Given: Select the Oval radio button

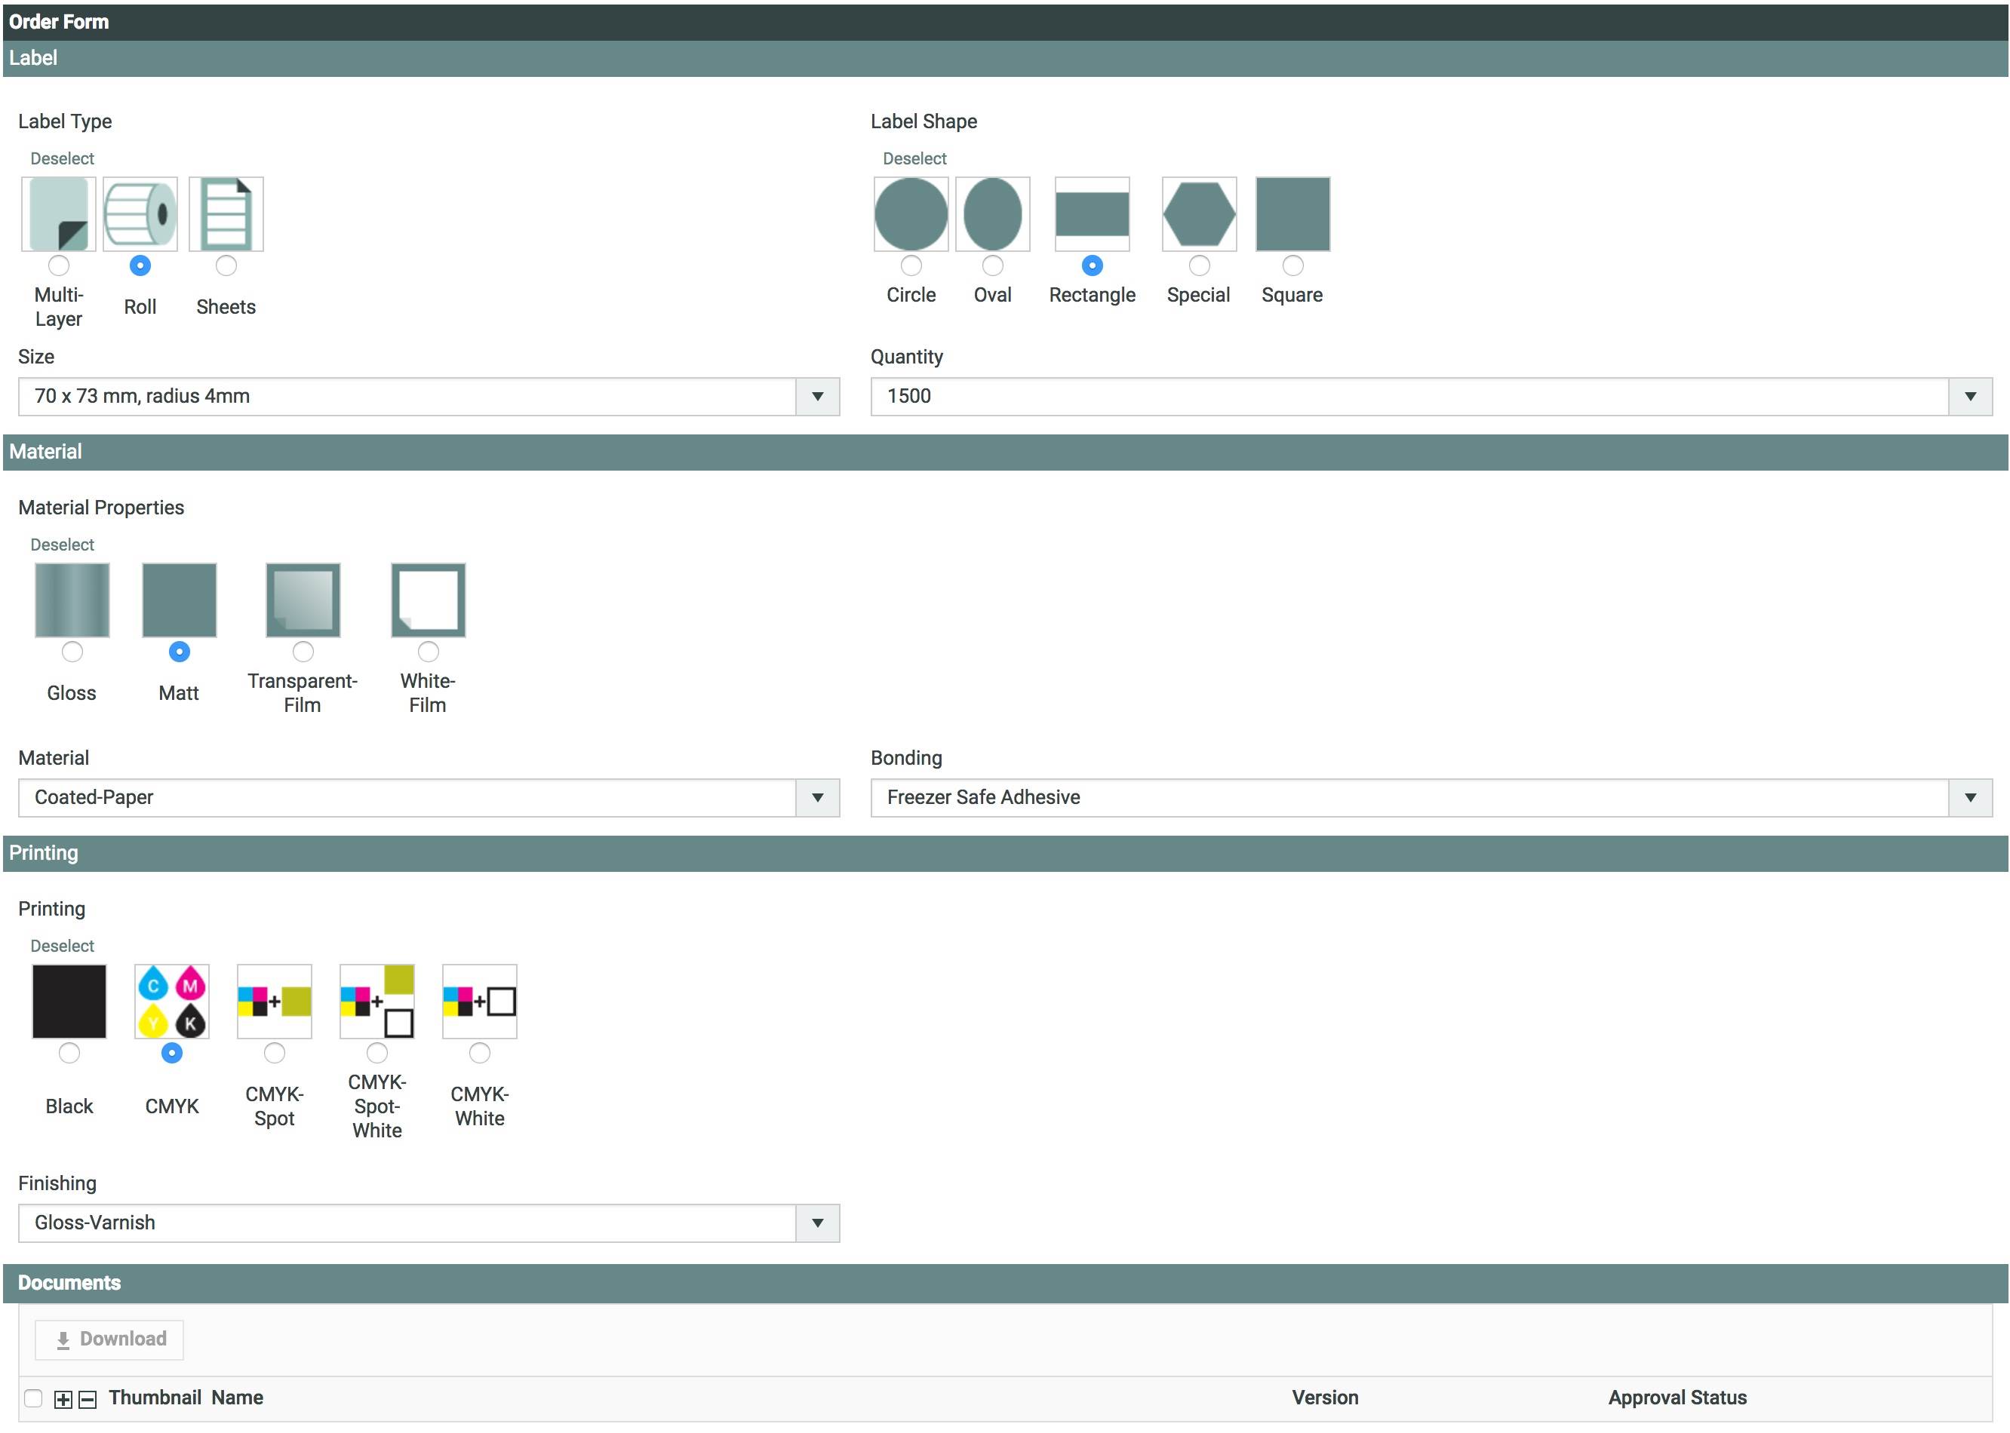Looking at the screenshot, I should coord(992,265).
